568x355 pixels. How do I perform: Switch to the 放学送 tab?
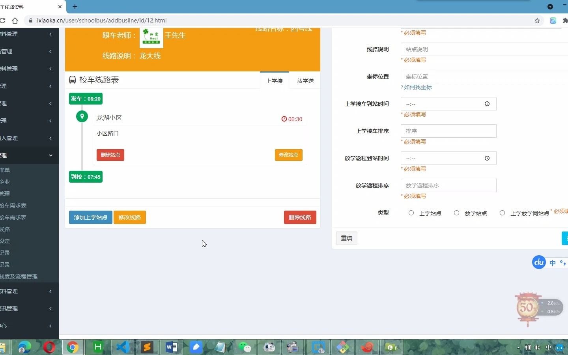[x=305, y=81]
